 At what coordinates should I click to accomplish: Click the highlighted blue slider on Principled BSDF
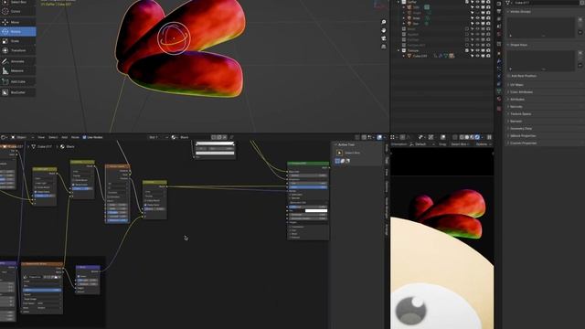(x=308, y=186)
